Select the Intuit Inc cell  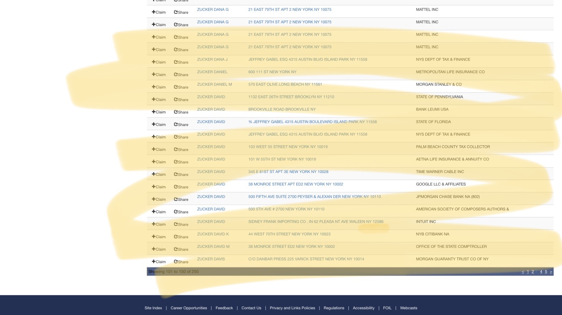[426, 222]
